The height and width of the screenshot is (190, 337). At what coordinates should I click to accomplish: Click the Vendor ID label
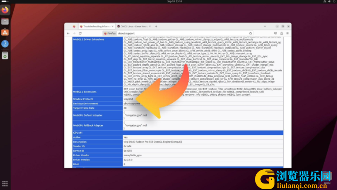[79, 146]
